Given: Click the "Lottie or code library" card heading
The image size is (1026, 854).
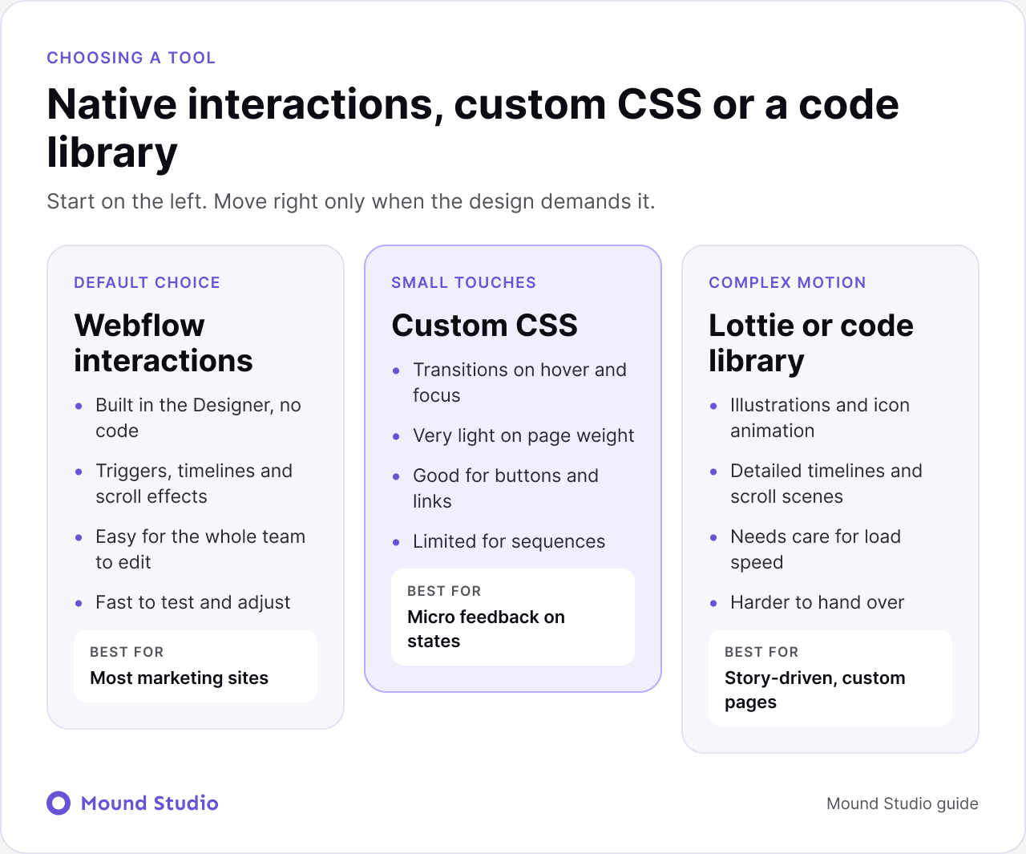Looking at the screenshot, I should click(x=811, y=343).
